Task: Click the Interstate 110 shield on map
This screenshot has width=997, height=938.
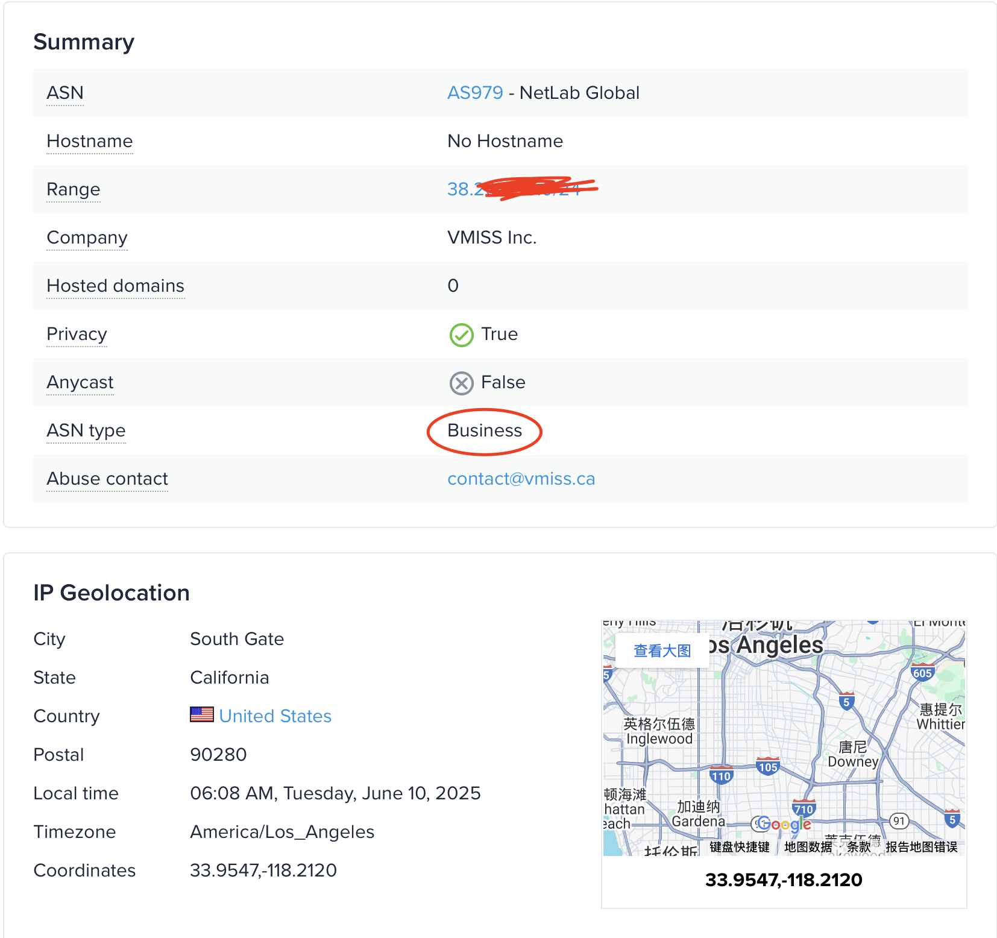Action: click(721, 776)
